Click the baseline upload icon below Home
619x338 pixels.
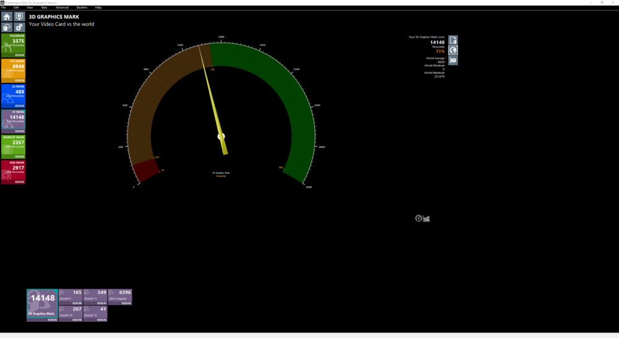7,27
